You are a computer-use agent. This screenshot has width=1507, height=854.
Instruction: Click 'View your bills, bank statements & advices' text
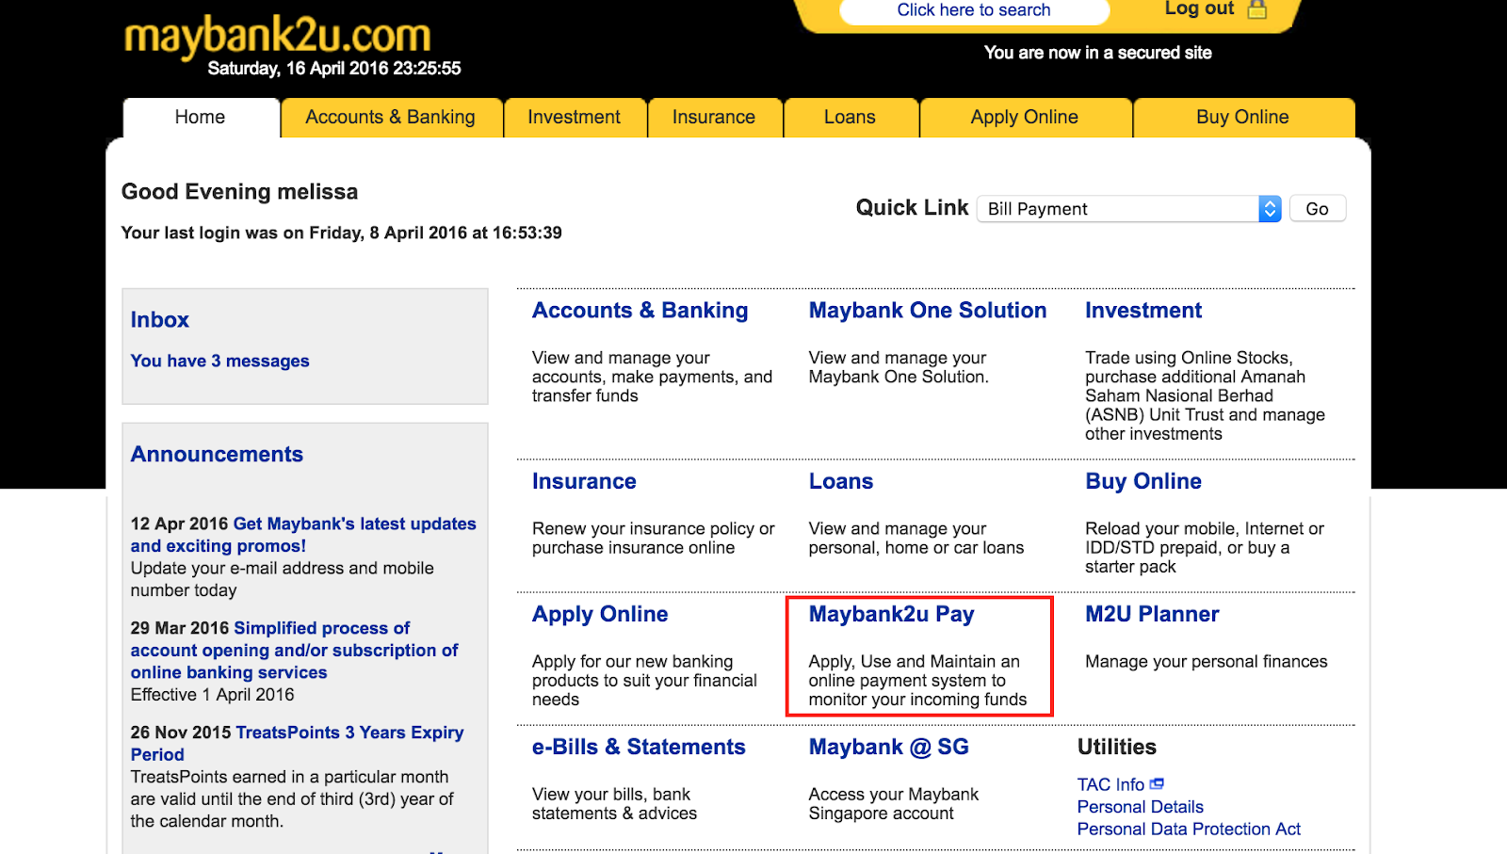(615, 804)
